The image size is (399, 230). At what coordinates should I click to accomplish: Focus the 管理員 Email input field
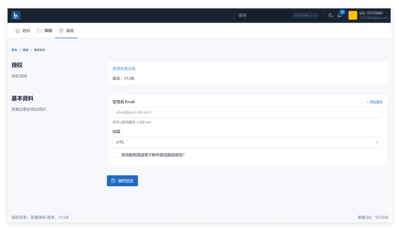247,112
